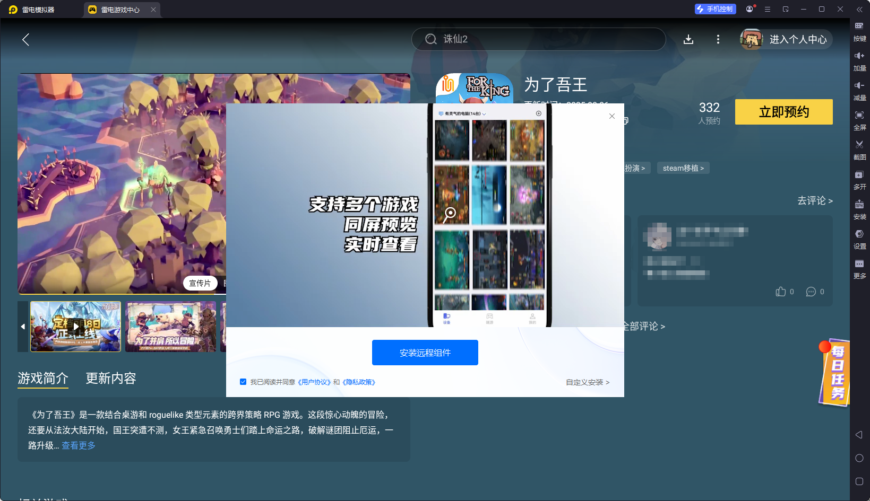Click the 安装远程组件 install button
This screenshot has height=501, width=870.
click(425, 353)
